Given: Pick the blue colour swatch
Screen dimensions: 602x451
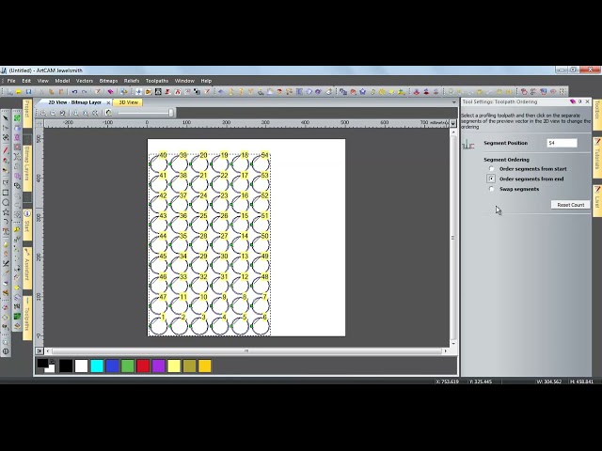Looking at the screenshot, I should point(112,365).
